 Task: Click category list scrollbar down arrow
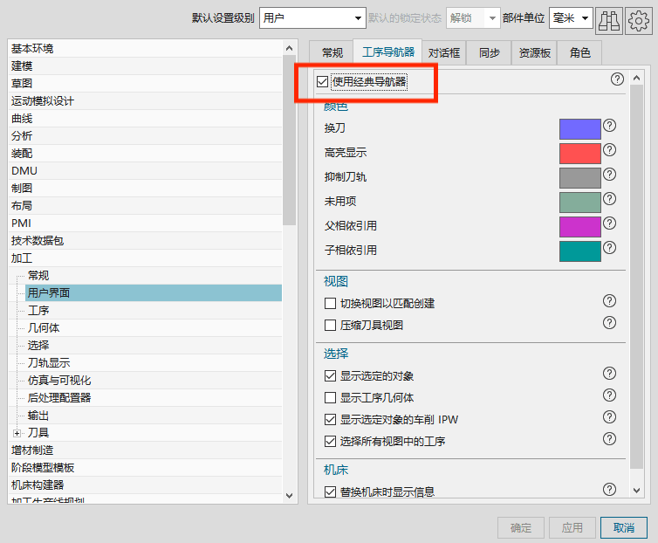pos(289,496)
